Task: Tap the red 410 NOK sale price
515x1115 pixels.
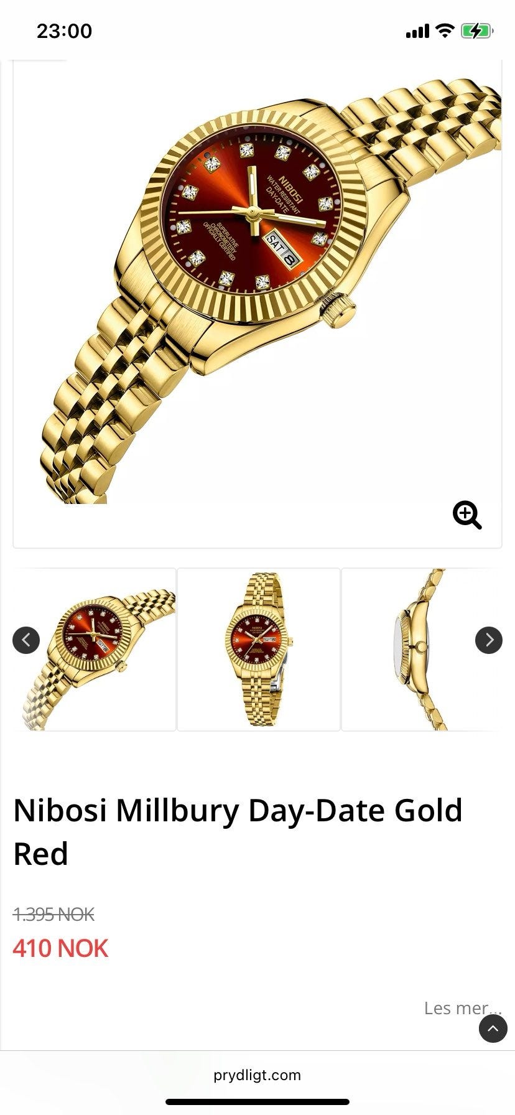Action: click(60, 948)
